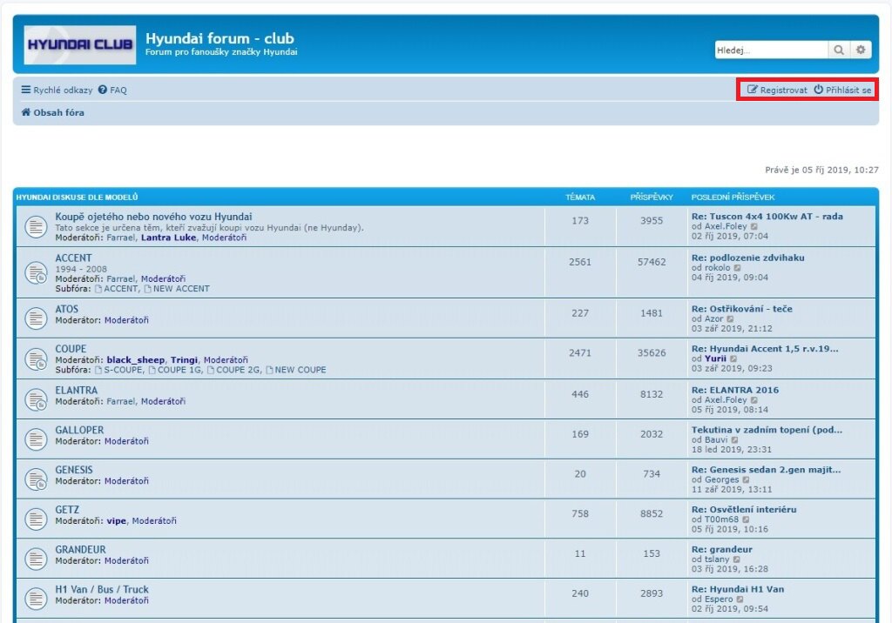Click the home icon beside Obsah fóra
The width and height of the screenshot is (892, 623).
click(26, 112)
